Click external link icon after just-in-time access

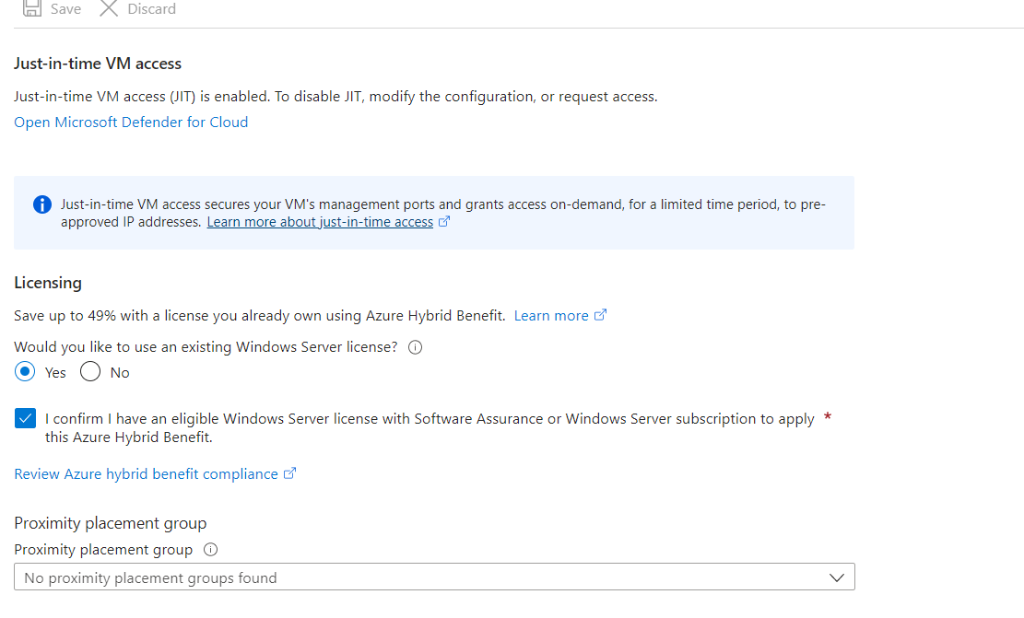click(444, 221)
